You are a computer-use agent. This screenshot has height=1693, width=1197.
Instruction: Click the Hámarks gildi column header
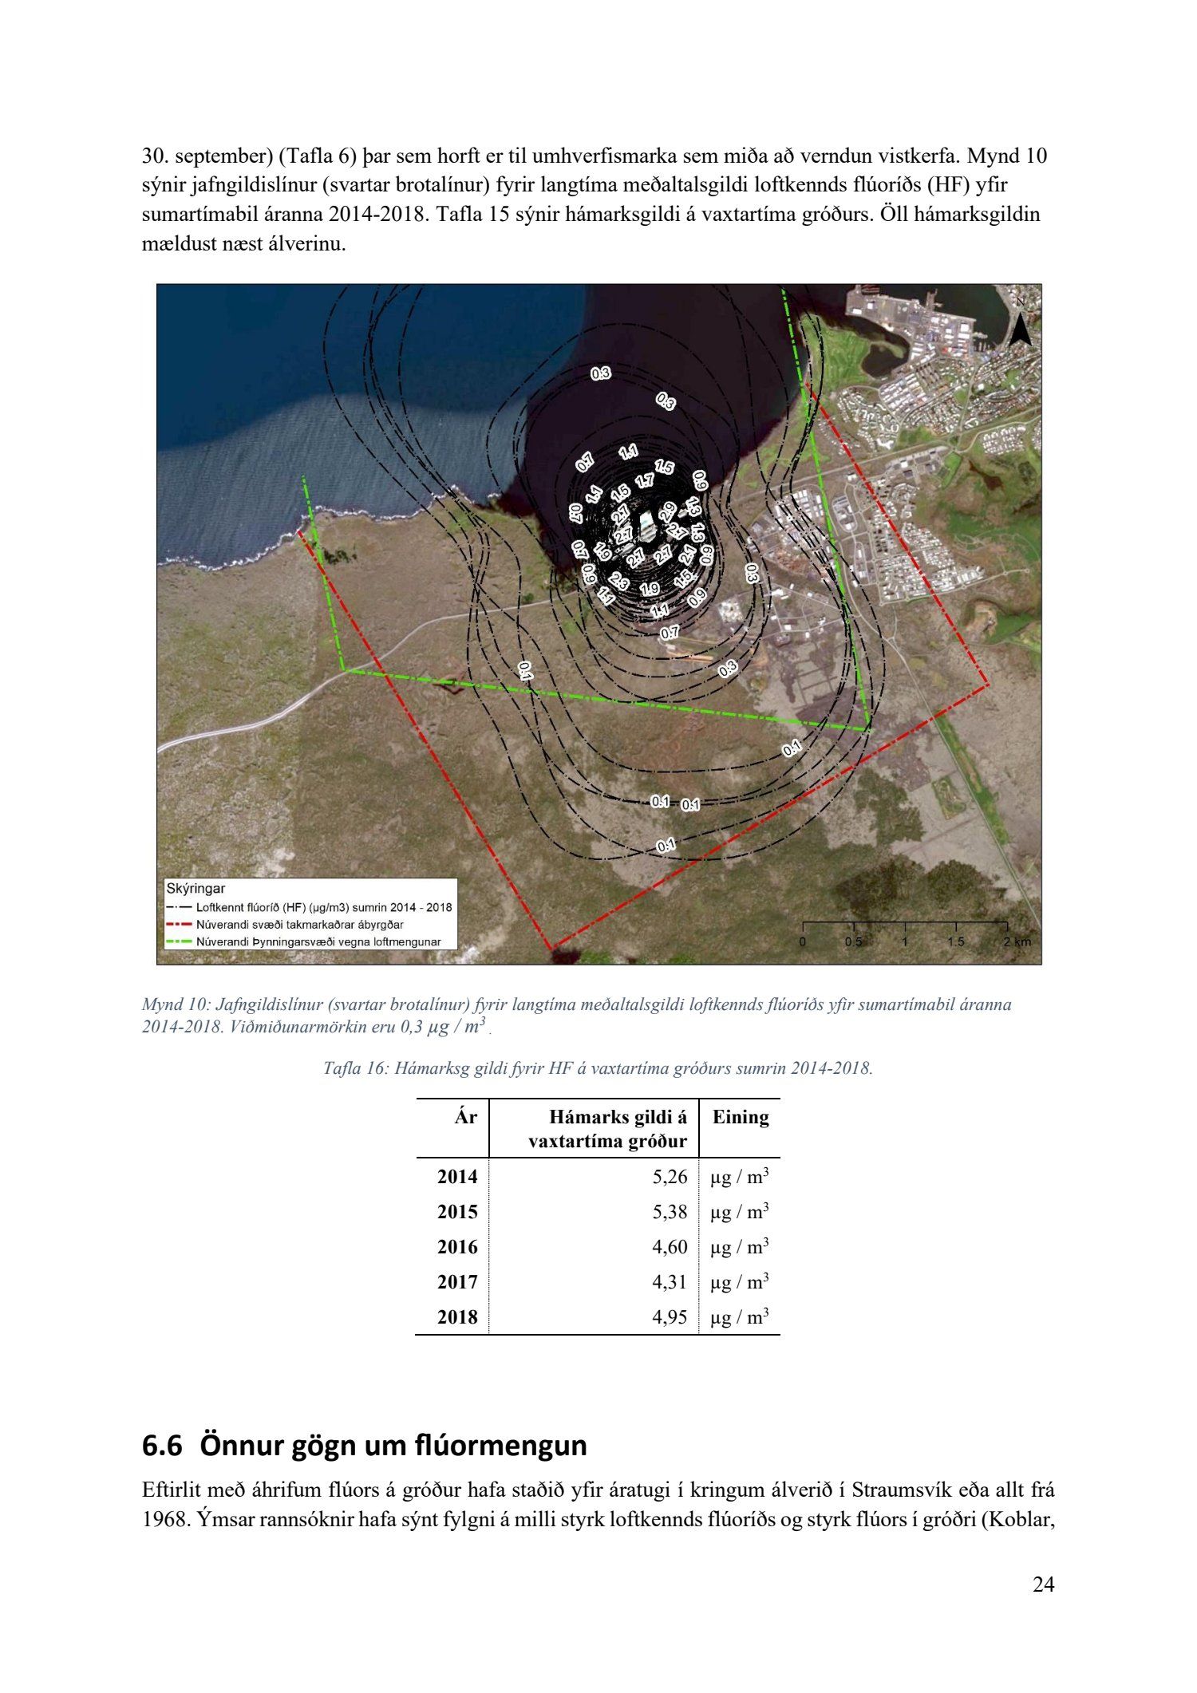(x=607, y=1129)
